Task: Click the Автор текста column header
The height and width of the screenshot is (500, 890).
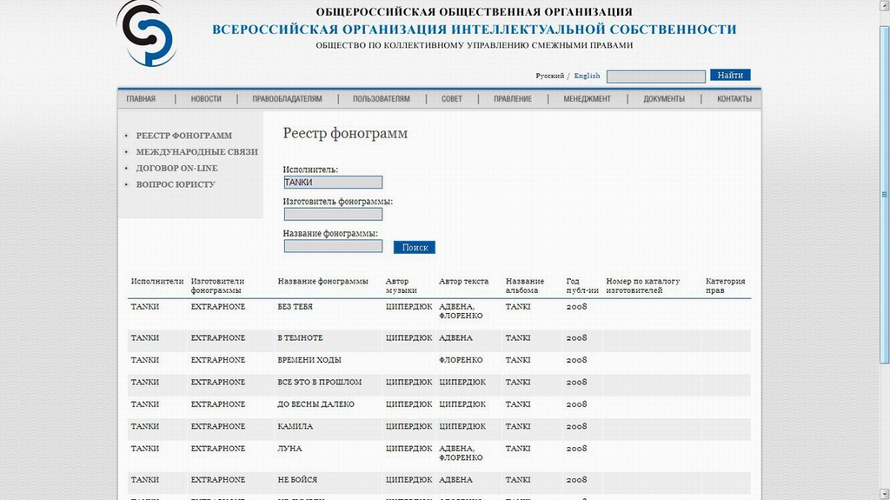Action: coord(464,281)
